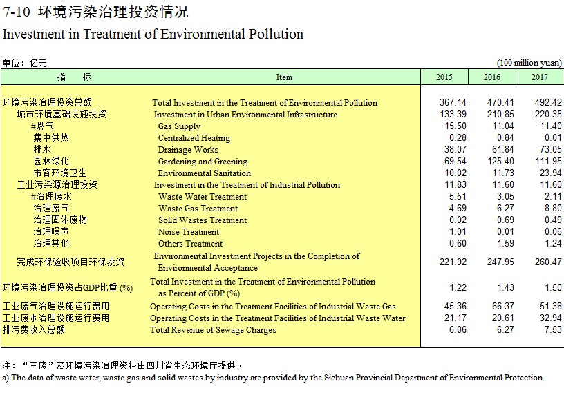Select Waste Water Treatment value 5.51
This screenshot has width=564, height=395.
(458, 197)
